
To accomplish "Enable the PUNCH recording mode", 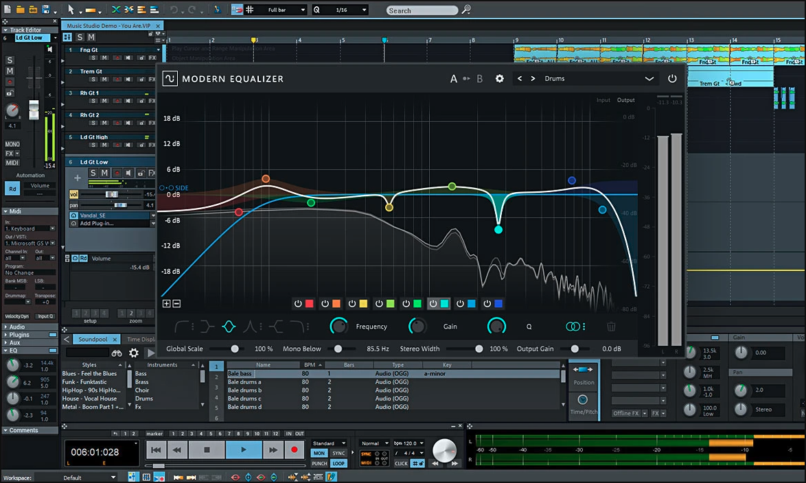I will click(319, 463).
